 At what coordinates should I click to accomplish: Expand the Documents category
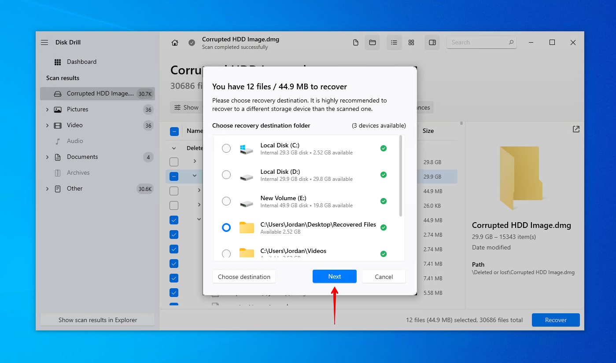coord(47,157)
